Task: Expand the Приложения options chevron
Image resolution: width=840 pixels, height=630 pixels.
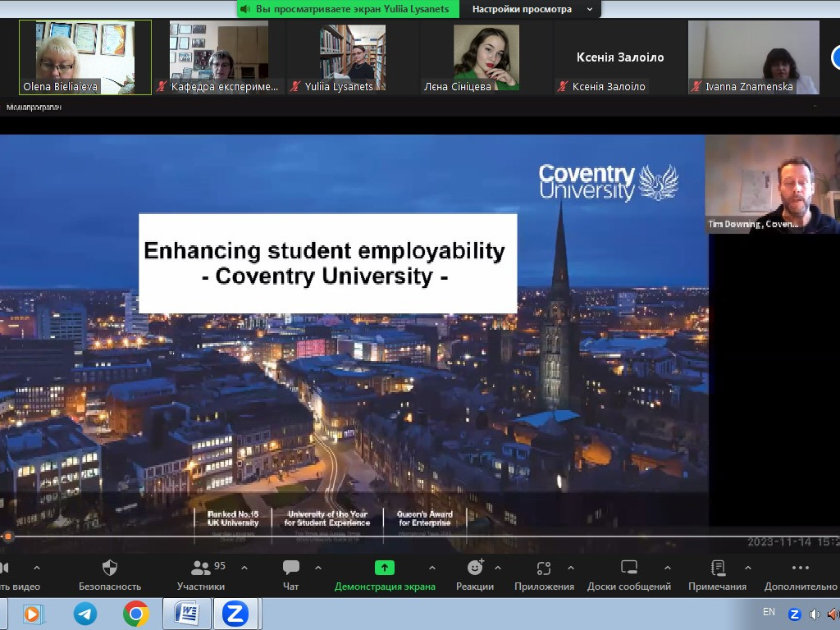Action: [571, 568]
